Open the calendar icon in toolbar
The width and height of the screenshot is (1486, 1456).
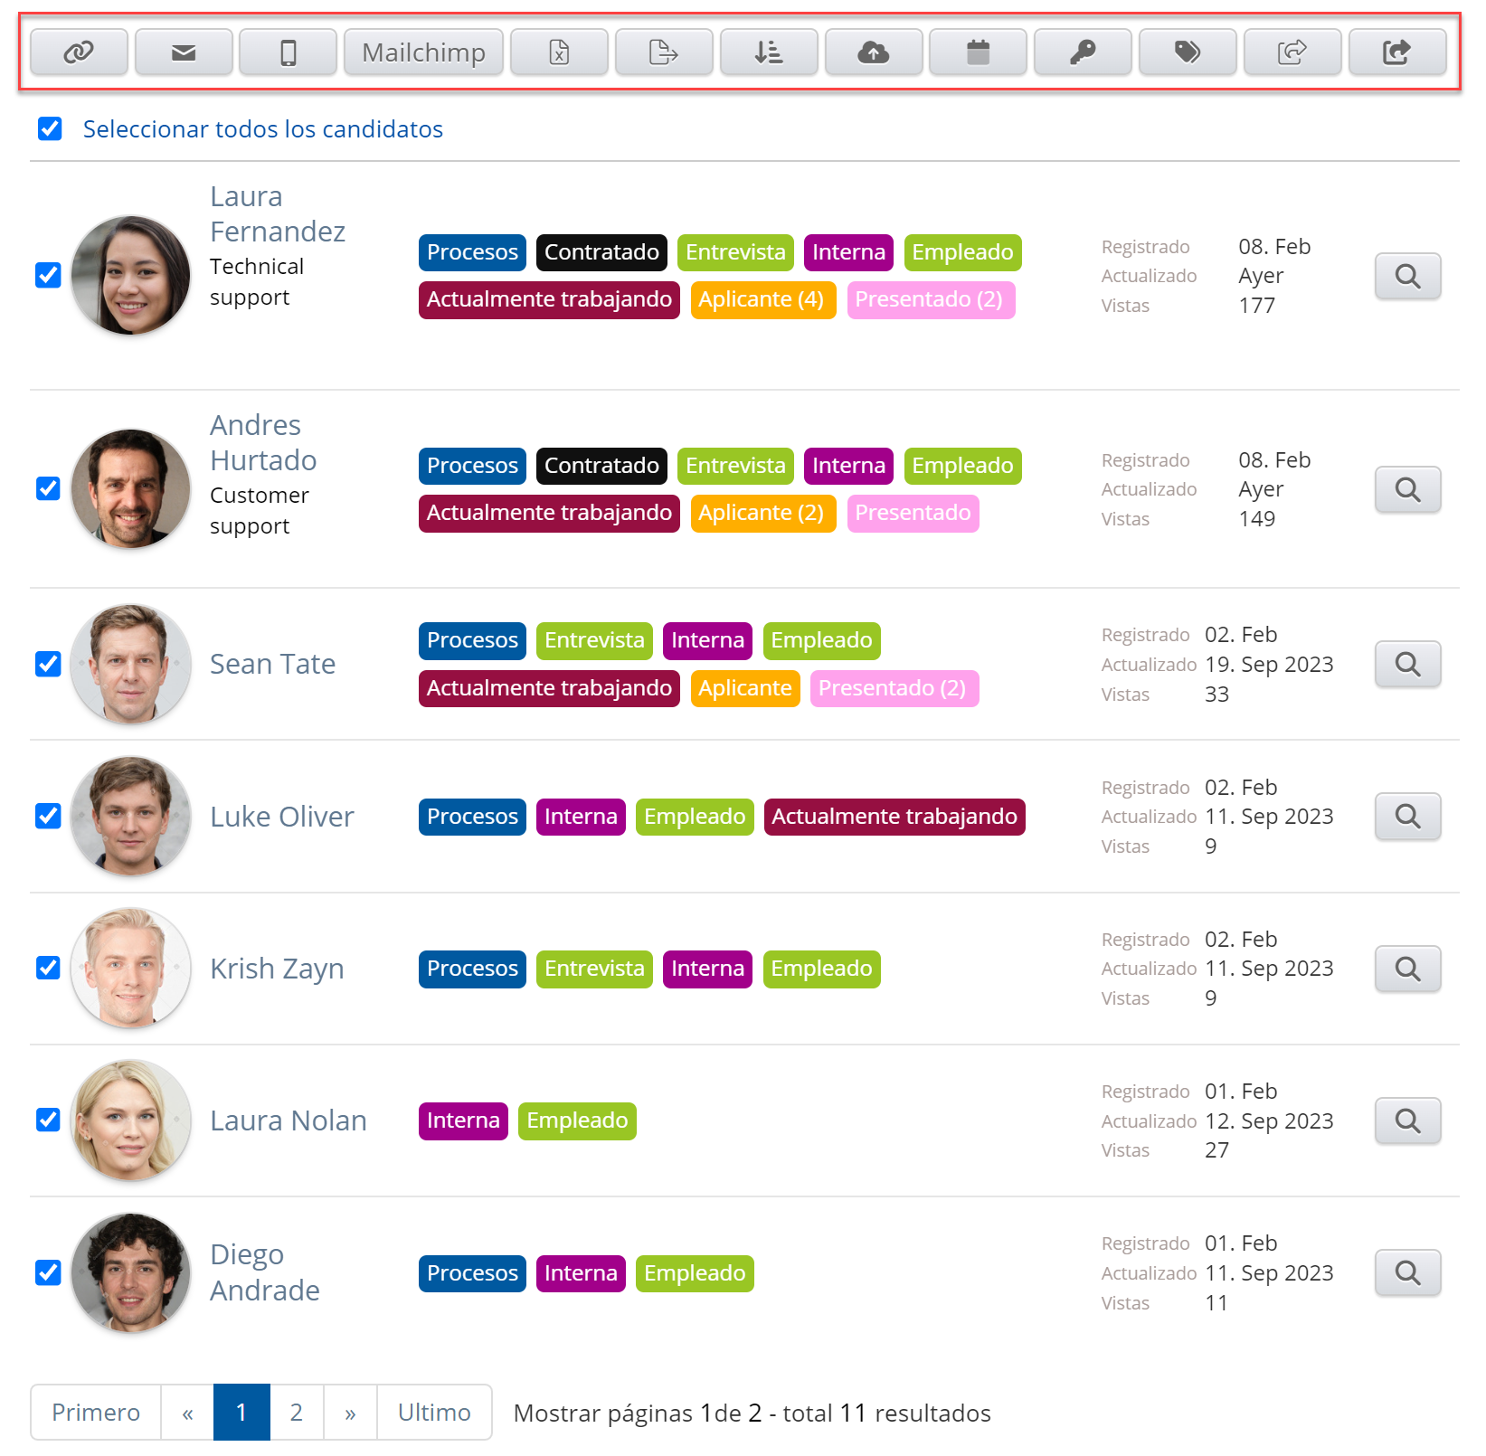click(978, 52)
